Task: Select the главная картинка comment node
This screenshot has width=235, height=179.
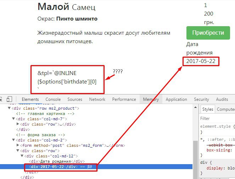Action: click(x=45, y=114)
